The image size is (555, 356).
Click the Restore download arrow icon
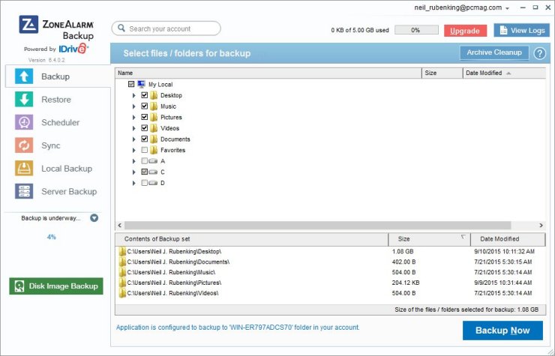coord(24,100)
